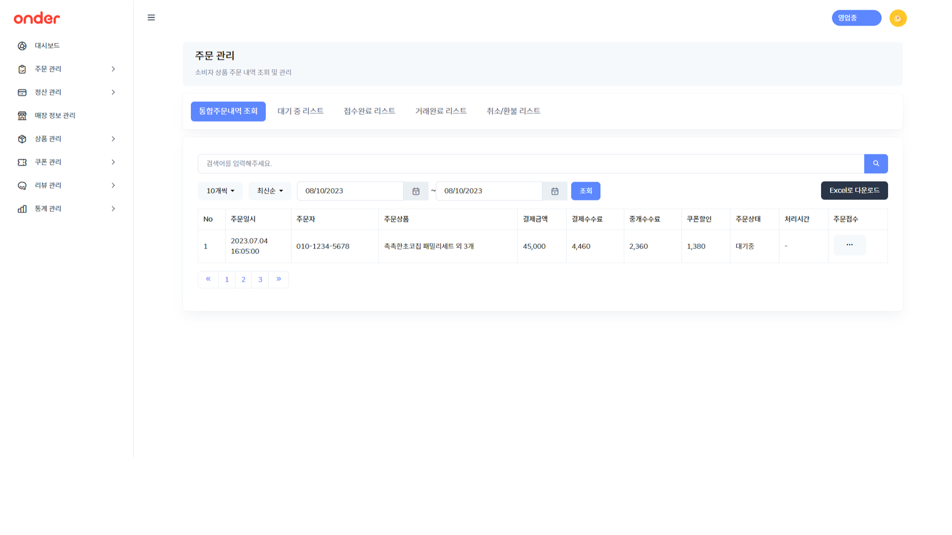The height and width of the screenshot is (535, 952).
Task: Open 매장 정보 관리 in the sidebar
Action: click(x=55, y=116)
